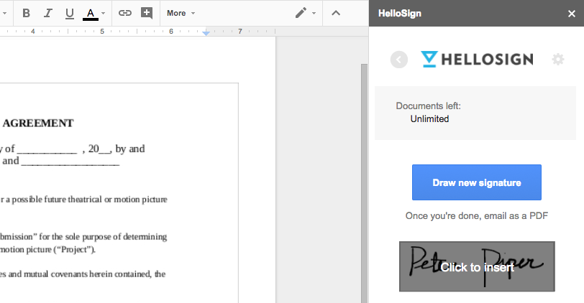Image resolution: width=584 pixels, height=303 pixels.
Task: Click Draw new signature button
Action: click(x=477, y=182)
